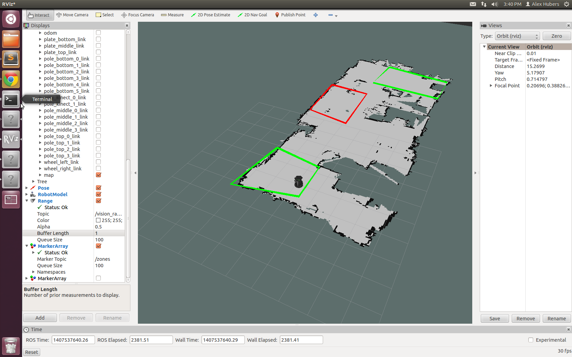Toggle visibility of the map display
572x357 pixels.
coord(98,175)
